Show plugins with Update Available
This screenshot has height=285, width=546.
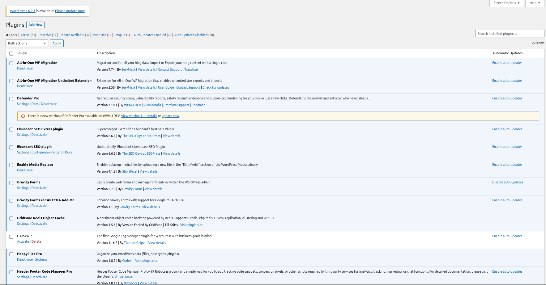click(x=72, y=35)
